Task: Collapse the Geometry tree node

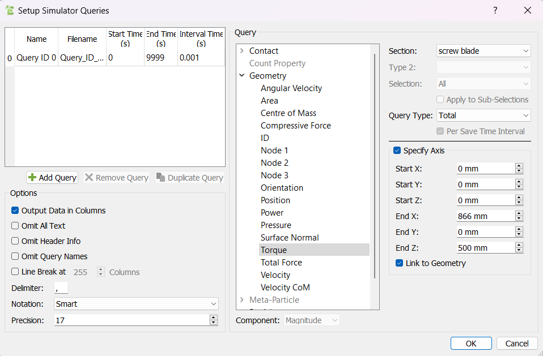Action: point(242,76)
